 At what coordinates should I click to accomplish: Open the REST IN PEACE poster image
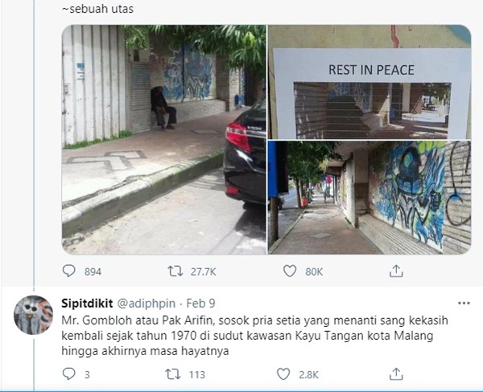click(x=369, y=82)
